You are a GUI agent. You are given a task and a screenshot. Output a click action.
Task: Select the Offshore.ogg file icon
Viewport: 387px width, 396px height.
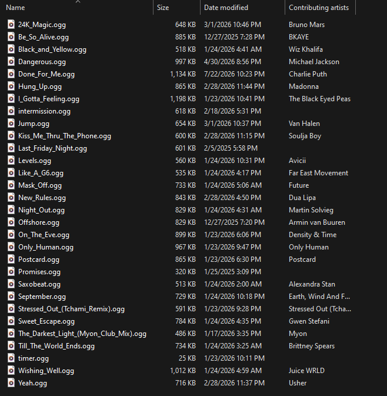(x=11, y=222)
